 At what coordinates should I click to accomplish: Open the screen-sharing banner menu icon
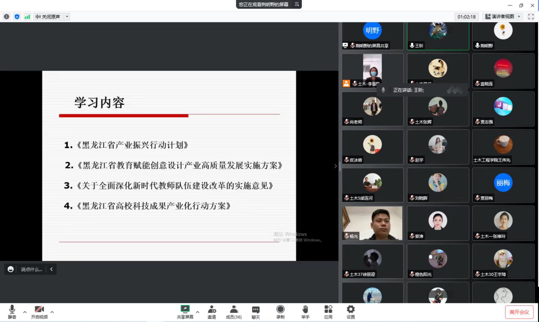297,4
